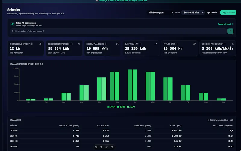Screen dimensions: 241x151
Task: Click the Lägg till månad button
Action: point(228,12)
